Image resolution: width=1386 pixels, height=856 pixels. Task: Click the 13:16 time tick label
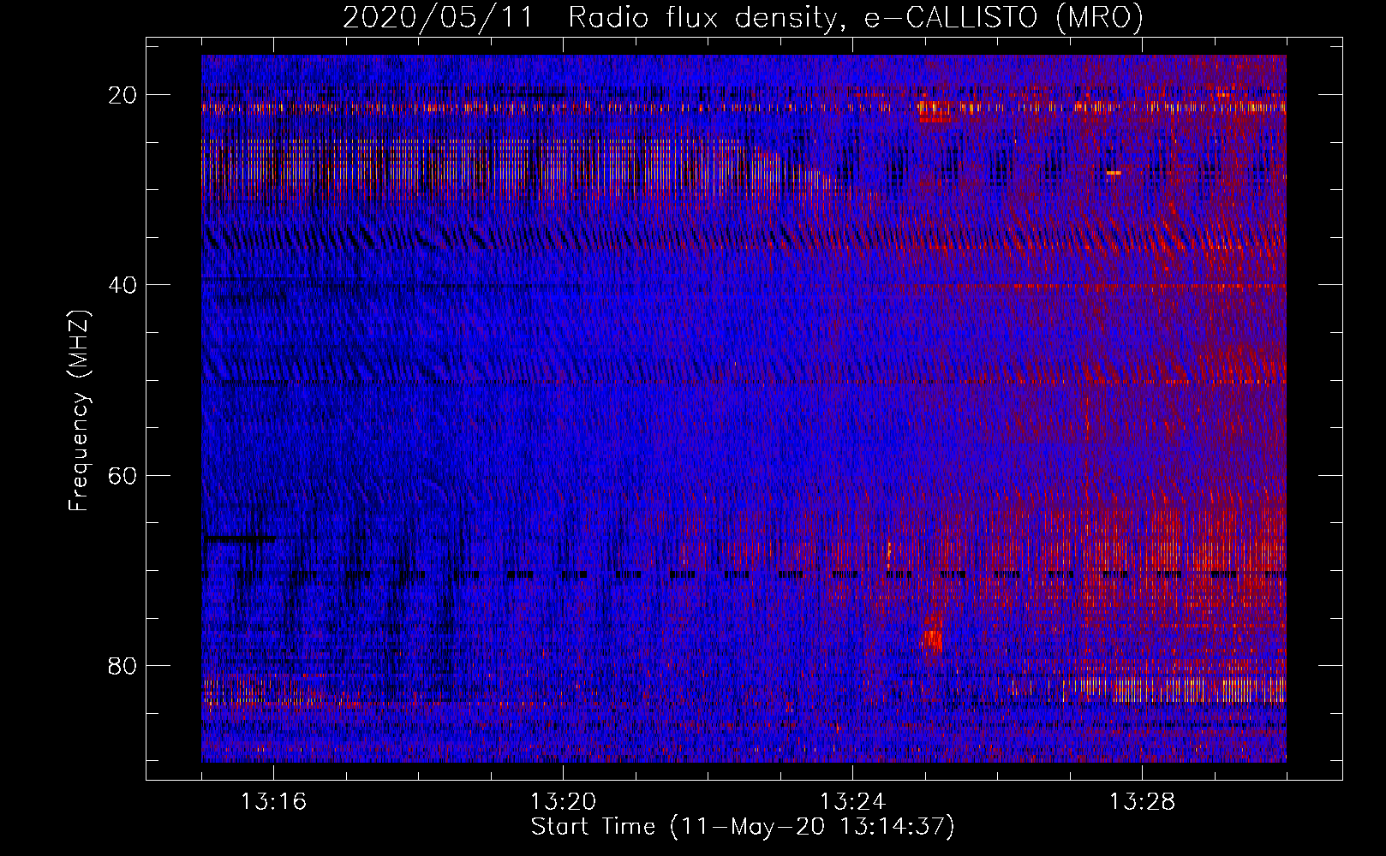[273, 802]
